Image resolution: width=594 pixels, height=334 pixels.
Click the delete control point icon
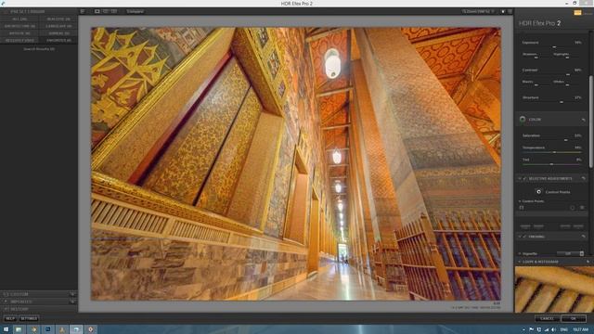582,208
